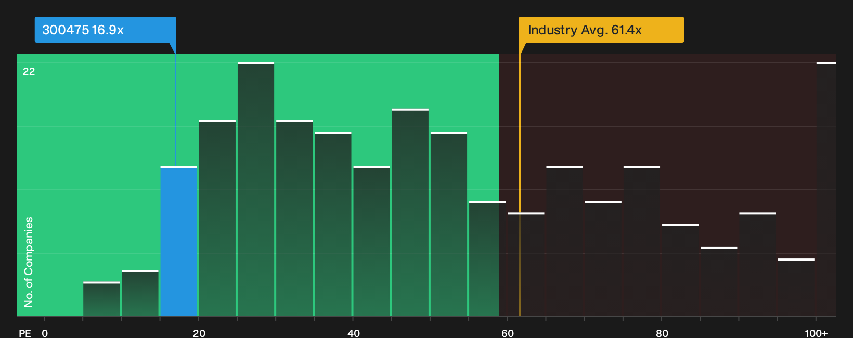The width and height of the screenshot is (853, 338).
Task: Click the shortest bar near PE 5-10
Action: [101, 299]
